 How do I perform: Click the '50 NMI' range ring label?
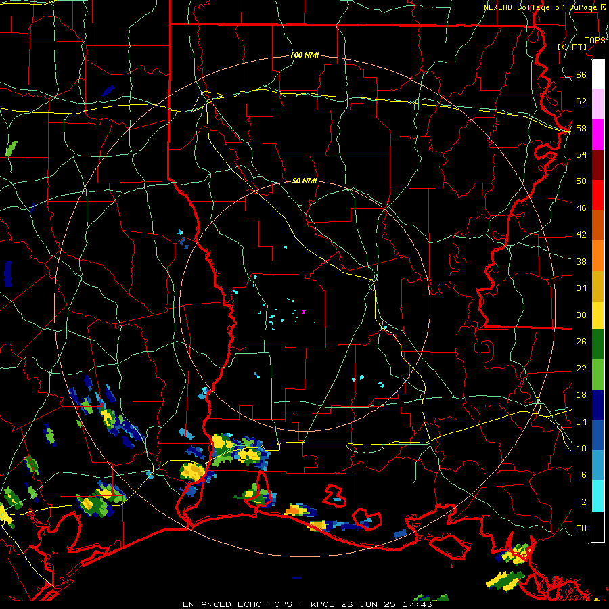(x=304, y=181)
